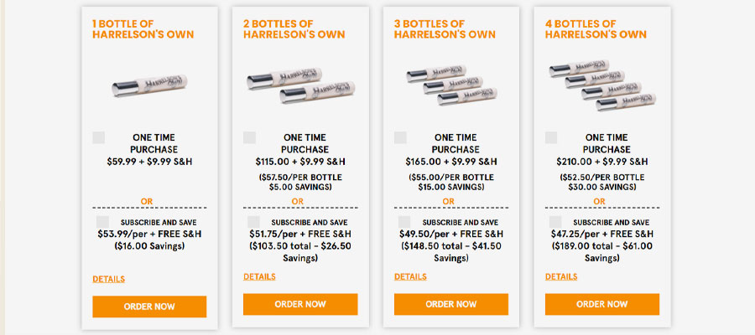755x335 pixels.
Task: Order the 4 bottles package now
Action: [x=602, y=304]
